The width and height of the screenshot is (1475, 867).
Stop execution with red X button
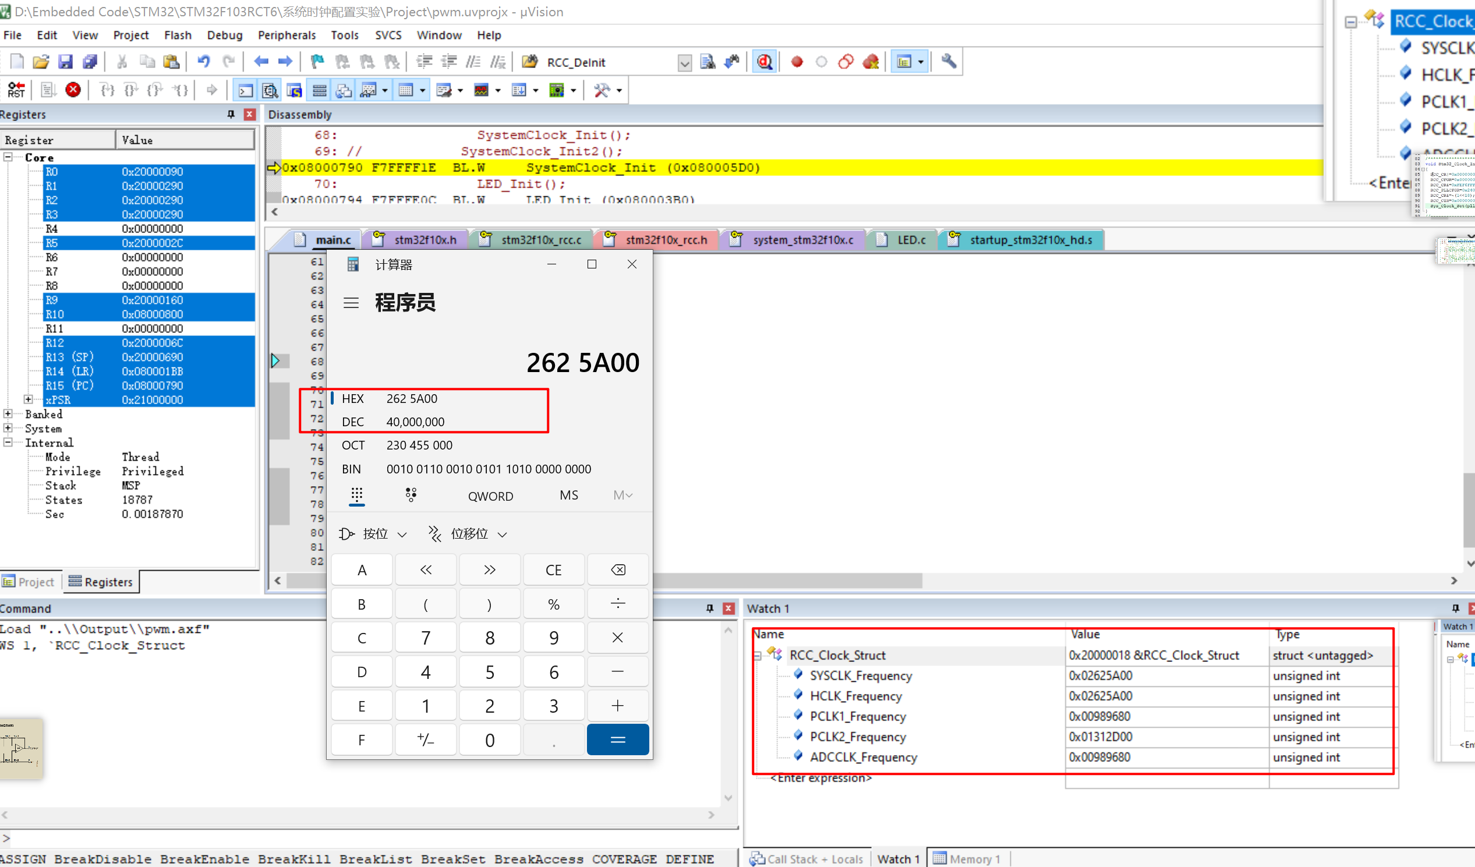73,90
